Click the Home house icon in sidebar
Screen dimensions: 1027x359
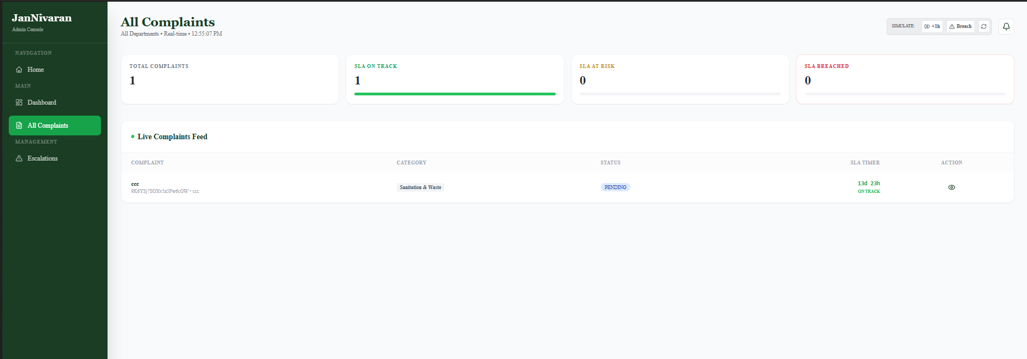point(19,70)
